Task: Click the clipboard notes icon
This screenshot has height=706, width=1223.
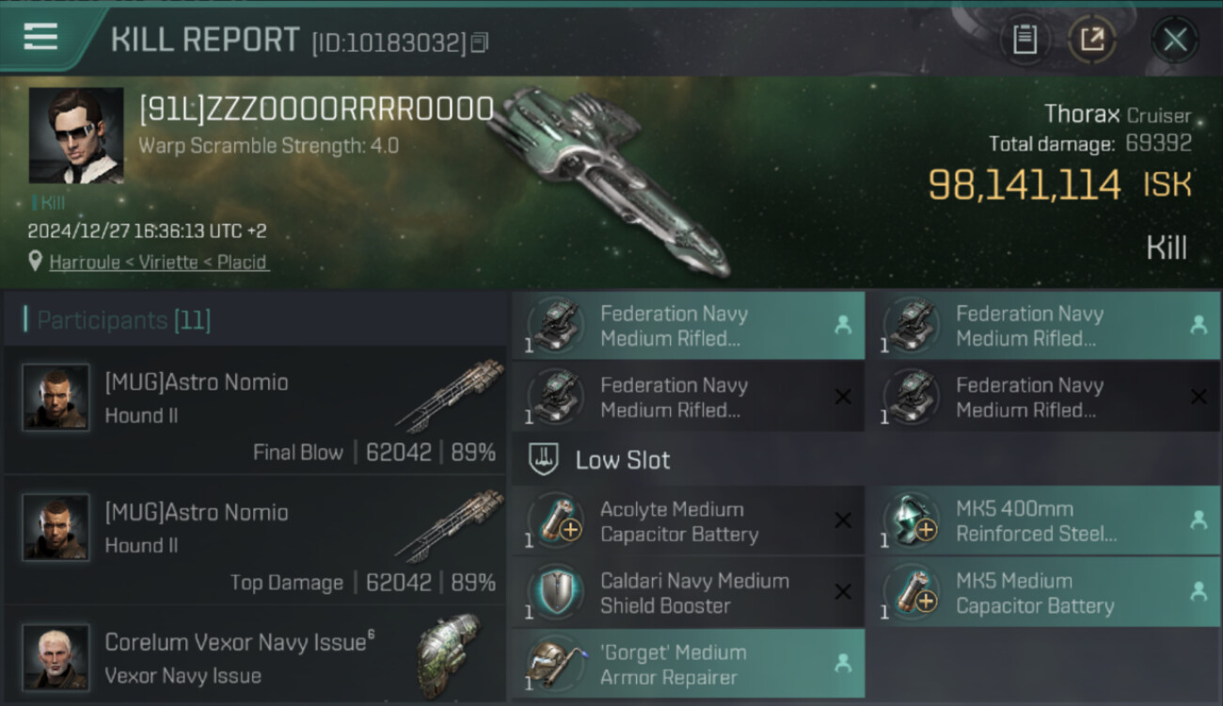Action: [x=1024, y=40]
